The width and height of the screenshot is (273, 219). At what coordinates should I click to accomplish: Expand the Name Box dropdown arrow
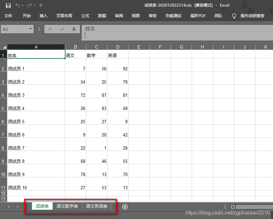[x=30, y=29]
